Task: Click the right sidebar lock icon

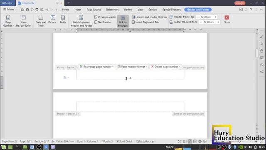Action: 262,51
